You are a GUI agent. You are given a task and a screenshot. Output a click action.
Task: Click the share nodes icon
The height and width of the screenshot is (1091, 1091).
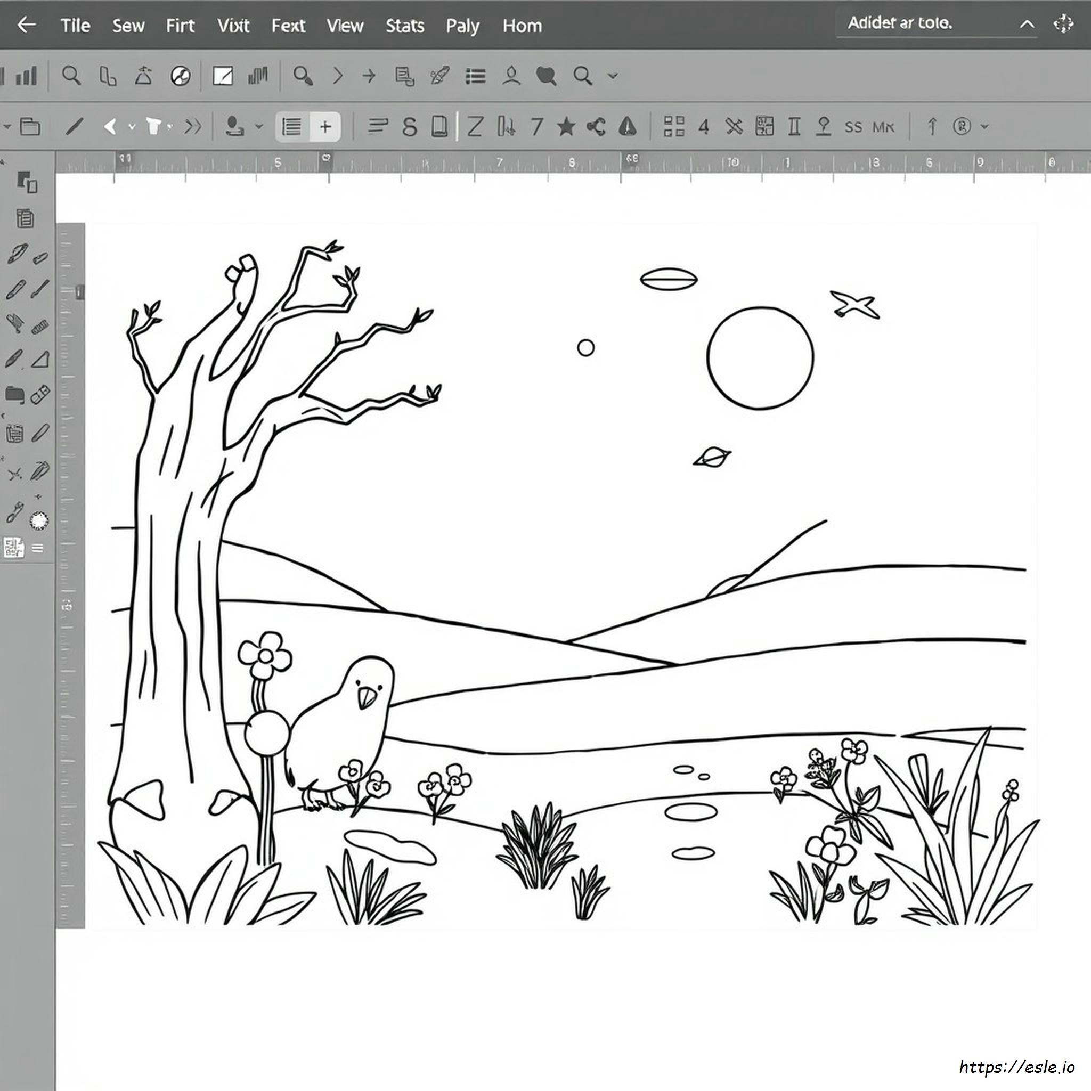596,126
